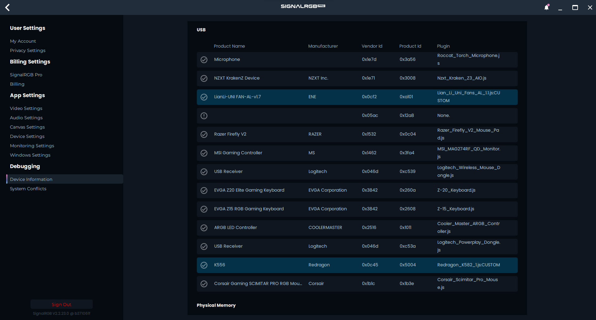The width and height of the screenshot is (596, 320).
Task: Click the checkmark beside ARGB LED Controller
Action: click(204, 228)
